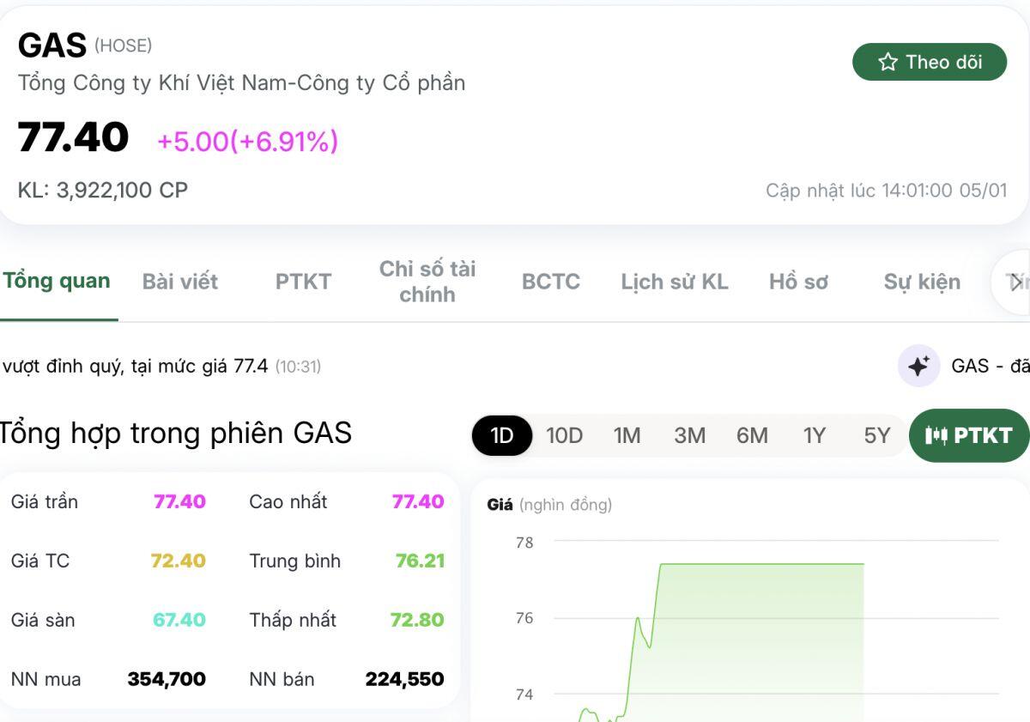Open the Sự kiện tab

click(922, 281)
